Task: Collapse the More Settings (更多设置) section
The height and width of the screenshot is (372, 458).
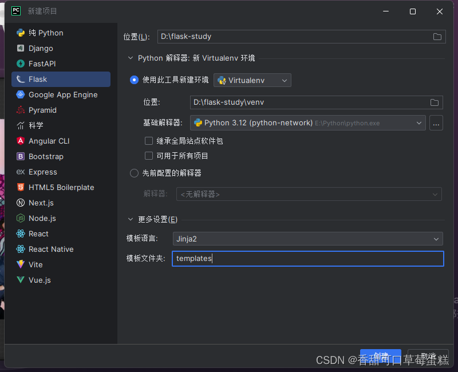Action: tap(131, 219)
